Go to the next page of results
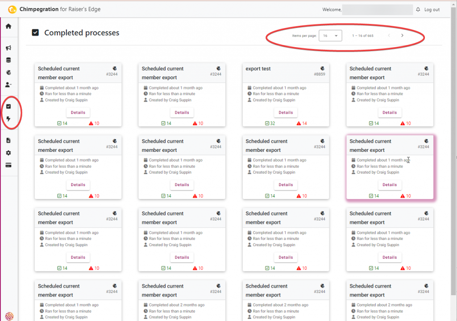The height and width of the screenshot is (321, 457). 402,36
